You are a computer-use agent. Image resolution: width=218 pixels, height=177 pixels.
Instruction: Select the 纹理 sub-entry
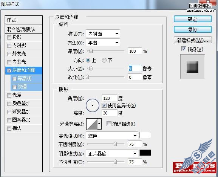point(26,87)
